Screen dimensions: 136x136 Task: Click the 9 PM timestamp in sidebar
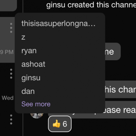7,52
